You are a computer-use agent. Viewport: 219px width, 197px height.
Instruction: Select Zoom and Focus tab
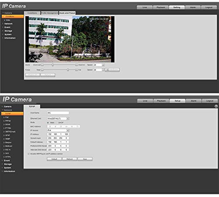pos(67,13)
